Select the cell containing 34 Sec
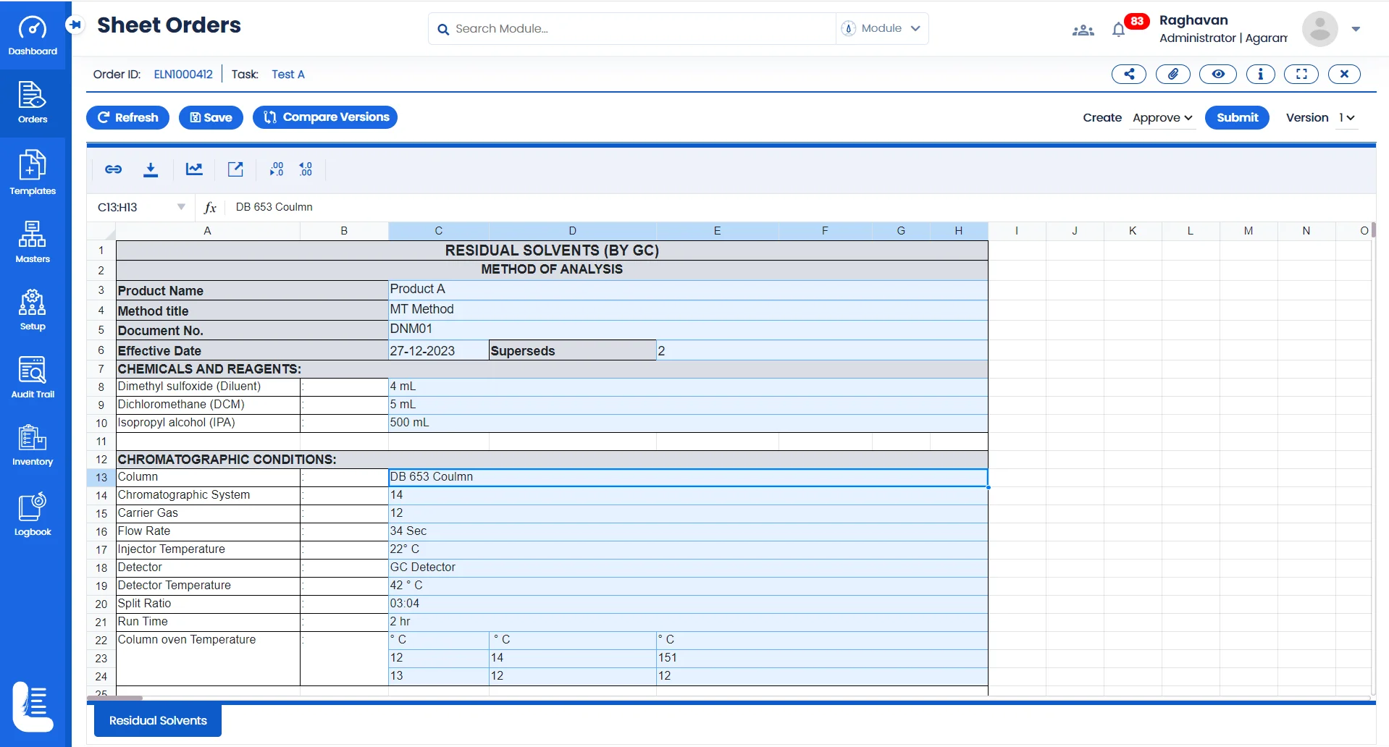1389x747 pixels. pos(688,531)
